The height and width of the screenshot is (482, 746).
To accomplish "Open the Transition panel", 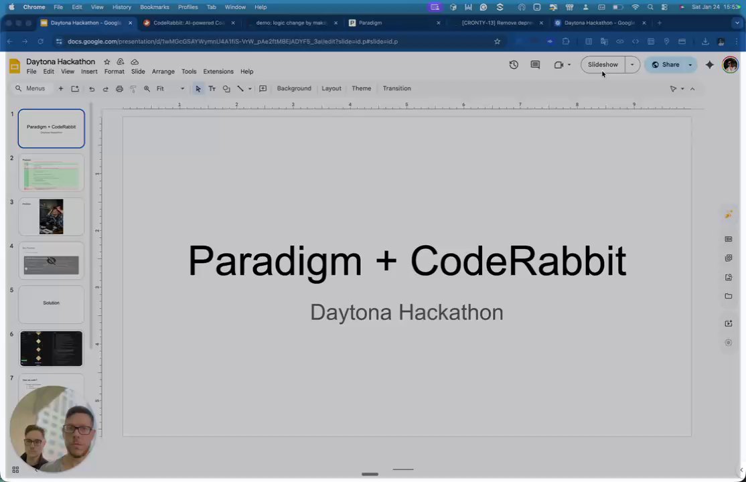I will click(397, 88).
